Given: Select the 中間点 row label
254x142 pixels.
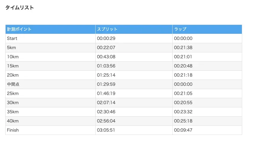Looking at the screenshot, I should (x=13, y=84).
